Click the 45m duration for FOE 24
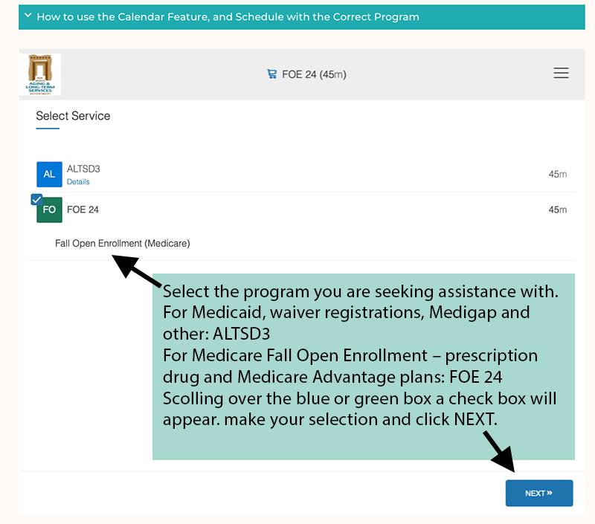 [557, 210]
